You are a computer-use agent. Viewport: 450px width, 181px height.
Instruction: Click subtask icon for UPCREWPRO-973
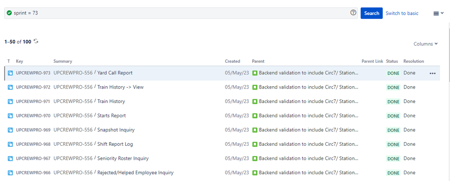[10, 73]
